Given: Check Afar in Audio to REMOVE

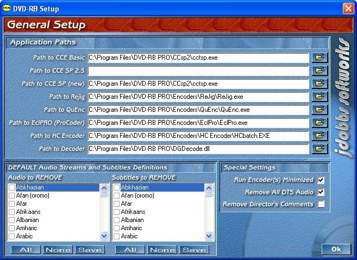Looking at the screenshot, I should (11, 204).
